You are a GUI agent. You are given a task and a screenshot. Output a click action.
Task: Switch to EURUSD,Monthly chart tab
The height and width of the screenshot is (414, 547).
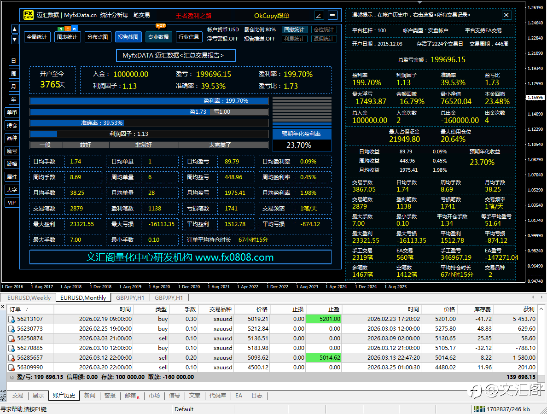click(x=83, y=297)
